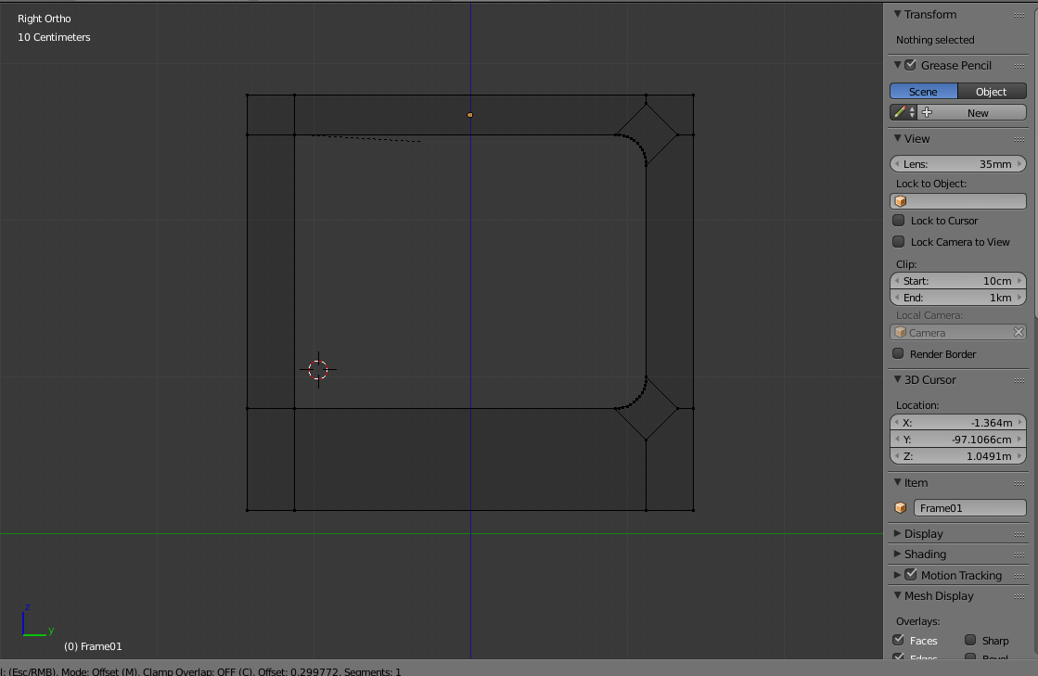Select the Scene tab under Grease Pencil

tap(923, 91)
